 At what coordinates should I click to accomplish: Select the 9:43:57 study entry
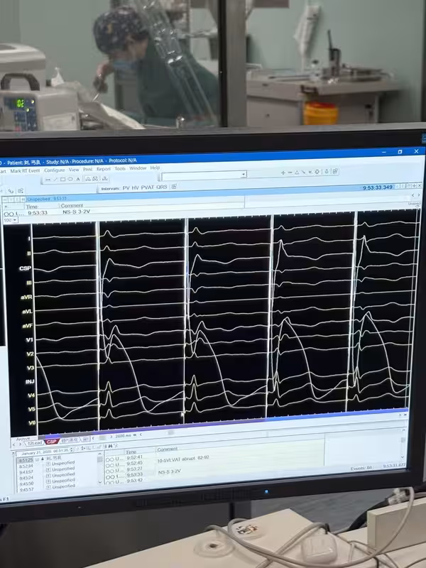(x=26, y=471)
